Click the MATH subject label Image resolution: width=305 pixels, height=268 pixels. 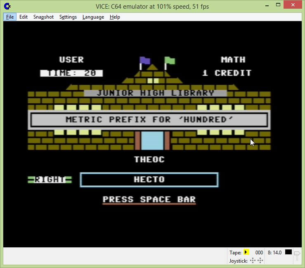[x=233, y=60]
